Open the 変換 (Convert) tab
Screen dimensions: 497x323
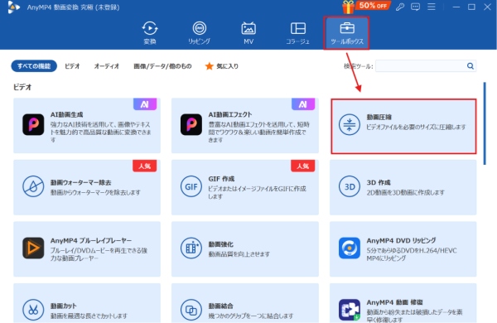click(150, 33)
